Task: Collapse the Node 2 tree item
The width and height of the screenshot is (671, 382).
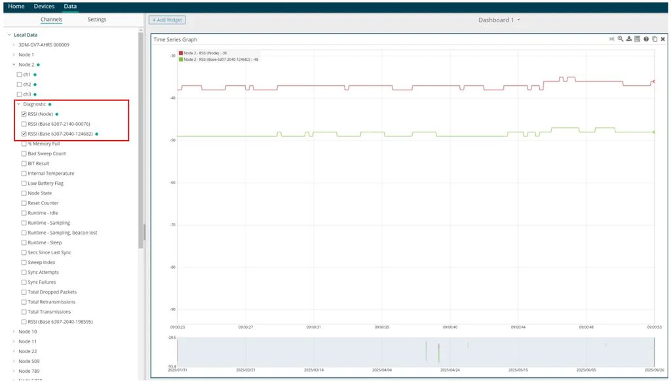Action: [x=13, y=65]
